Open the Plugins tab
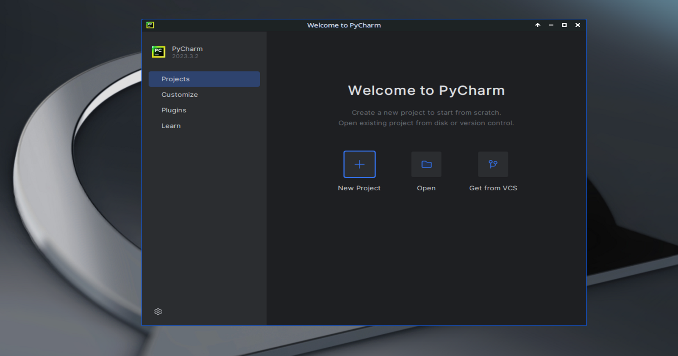Viewport: 678px width, 356px height. (204, 110)
